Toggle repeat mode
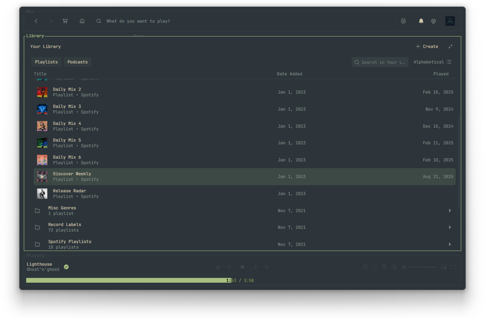The image size is (485, 318). 267,267
